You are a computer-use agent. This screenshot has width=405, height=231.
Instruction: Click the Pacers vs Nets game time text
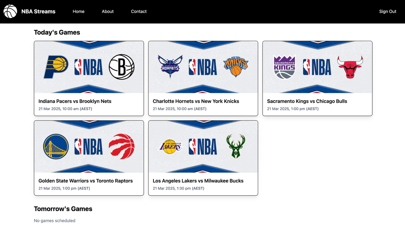point(65,109)
